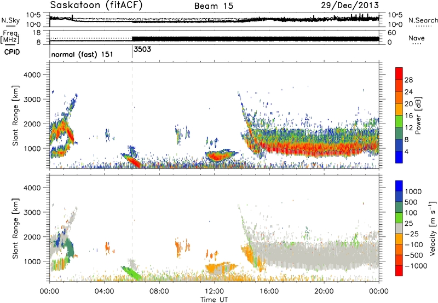Click the '16:00' time axis label
438x303 pixels.
click(x=269, y=292)
